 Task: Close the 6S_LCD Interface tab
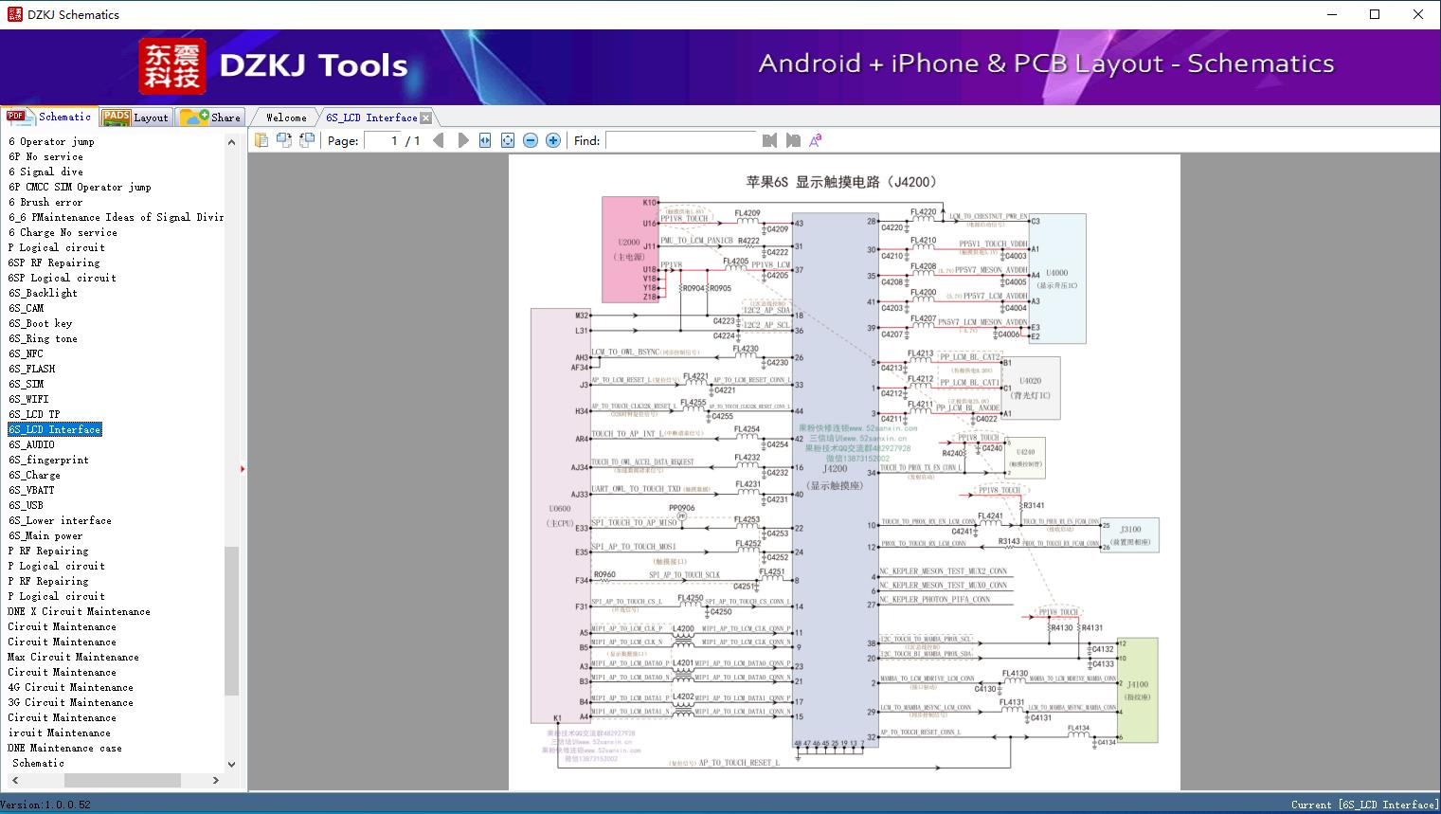426,118
